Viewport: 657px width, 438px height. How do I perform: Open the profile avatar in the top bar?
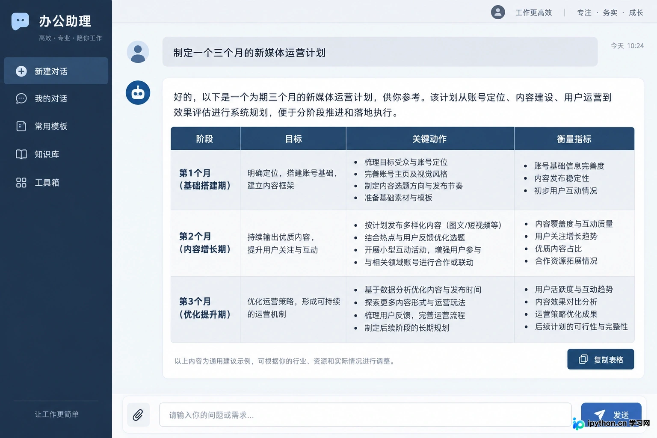tap(498, 12)
